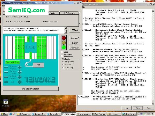Click the green Systemwide Tests button
The image size is (155, 116).
12,62
